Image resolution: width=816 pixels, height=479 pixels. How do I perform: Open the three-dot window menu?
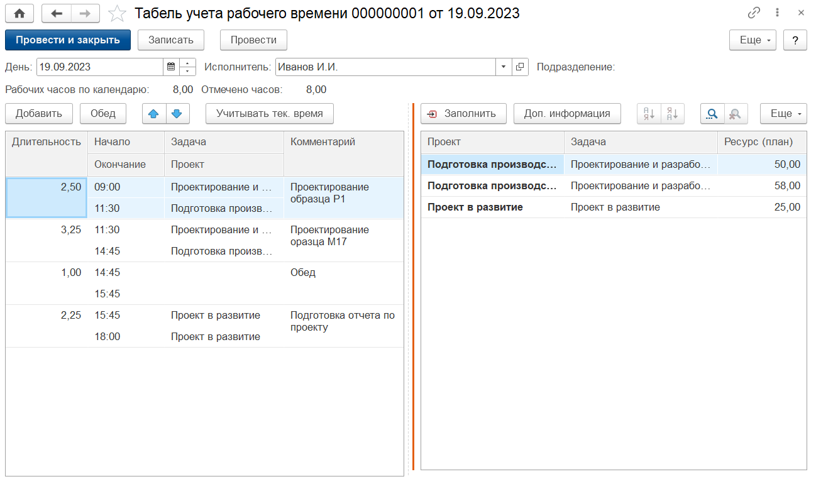[778, 13]
